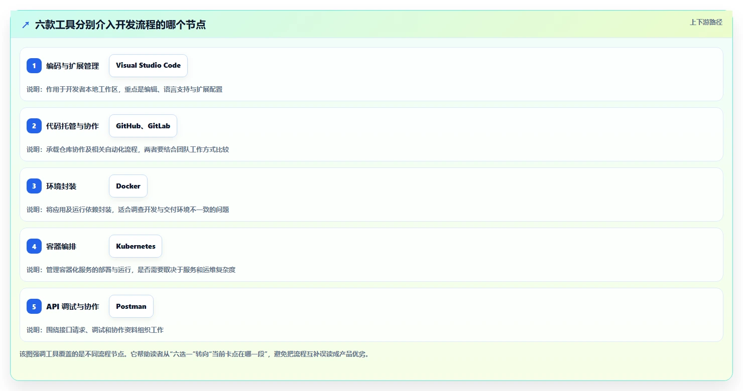The height and width of the screenshot is (391, 743).
Task: Click the description about 承载仓库协作
Action: tap(128, 149)
